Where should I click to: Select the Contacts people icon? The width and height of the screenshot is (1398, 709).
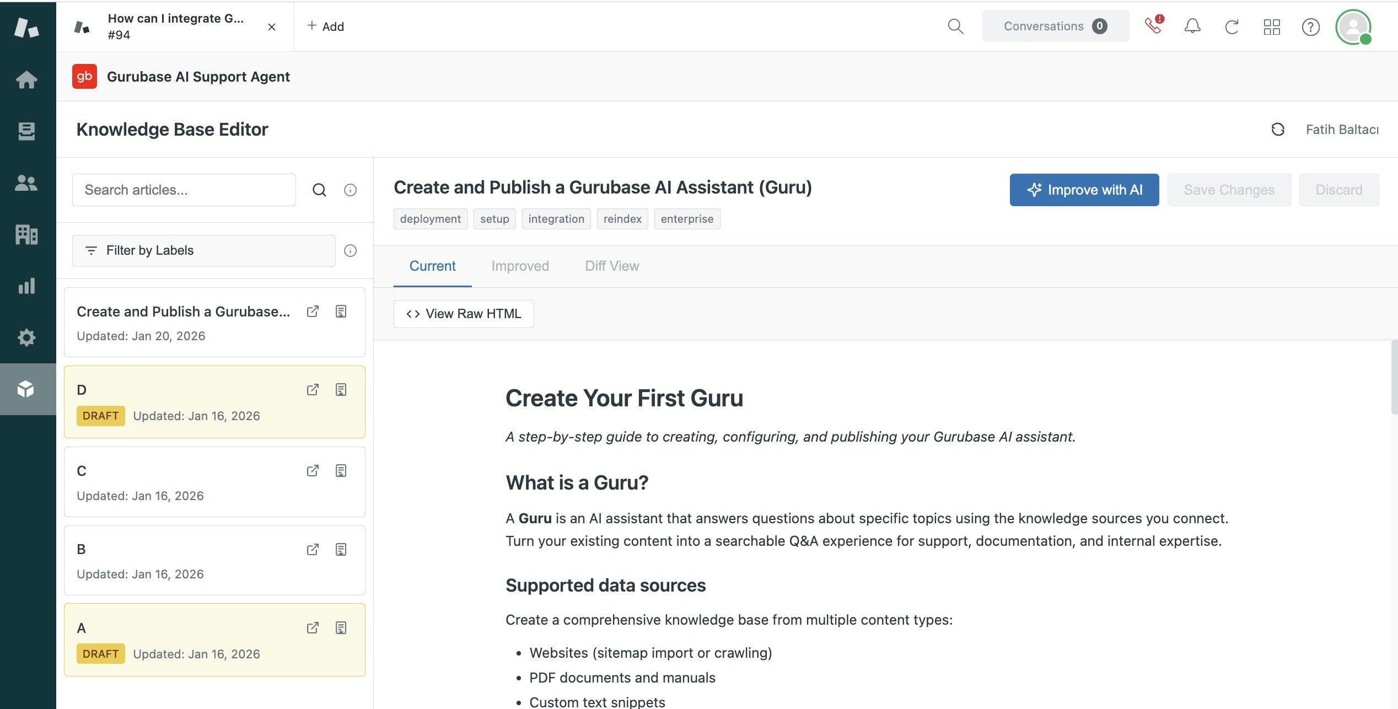click(27, 183)
